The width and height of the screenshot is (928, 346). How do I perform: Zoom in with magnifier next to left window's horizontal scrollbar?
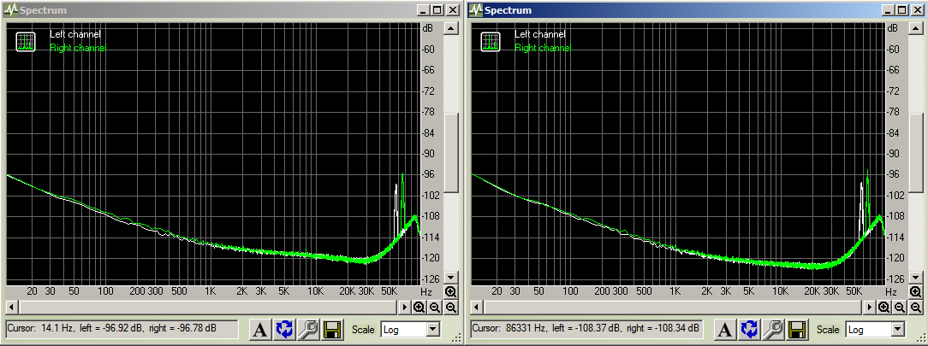pos(419,307)
